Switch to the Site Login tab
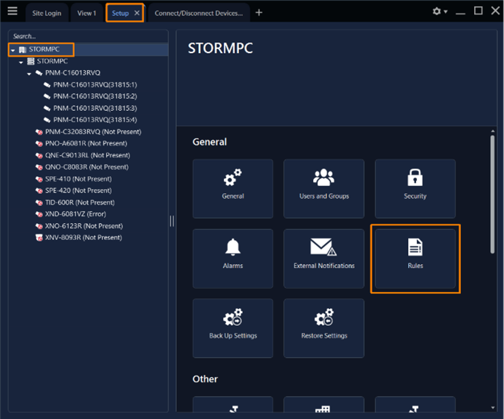504x419 pixels. coord(47,13)
